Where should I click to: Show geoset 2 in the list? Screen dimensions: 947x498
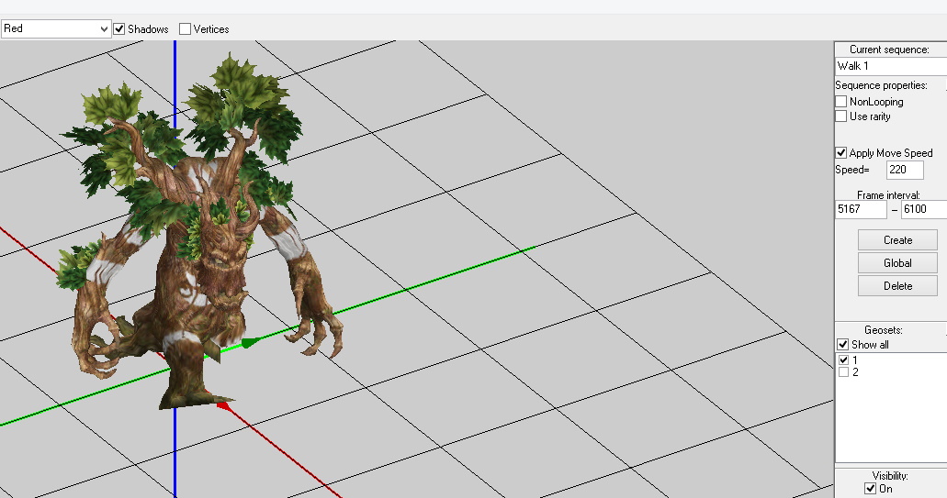point(844,372)
